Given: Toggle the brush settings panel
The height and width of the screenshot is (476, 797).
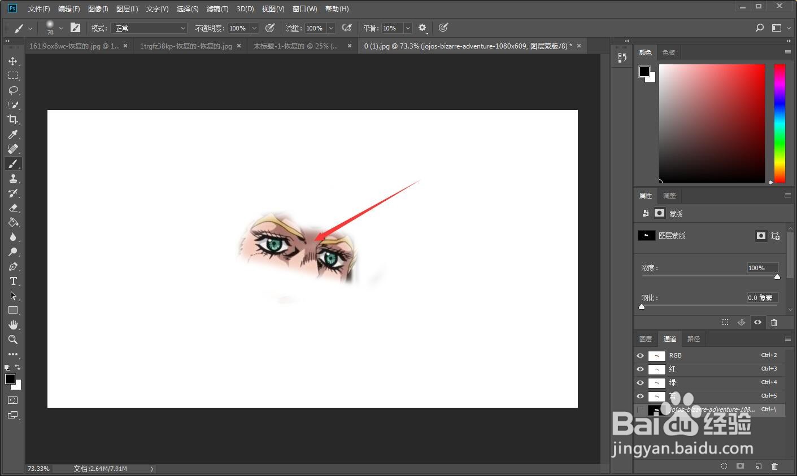Looking at the screenshot, I should 75,28.
